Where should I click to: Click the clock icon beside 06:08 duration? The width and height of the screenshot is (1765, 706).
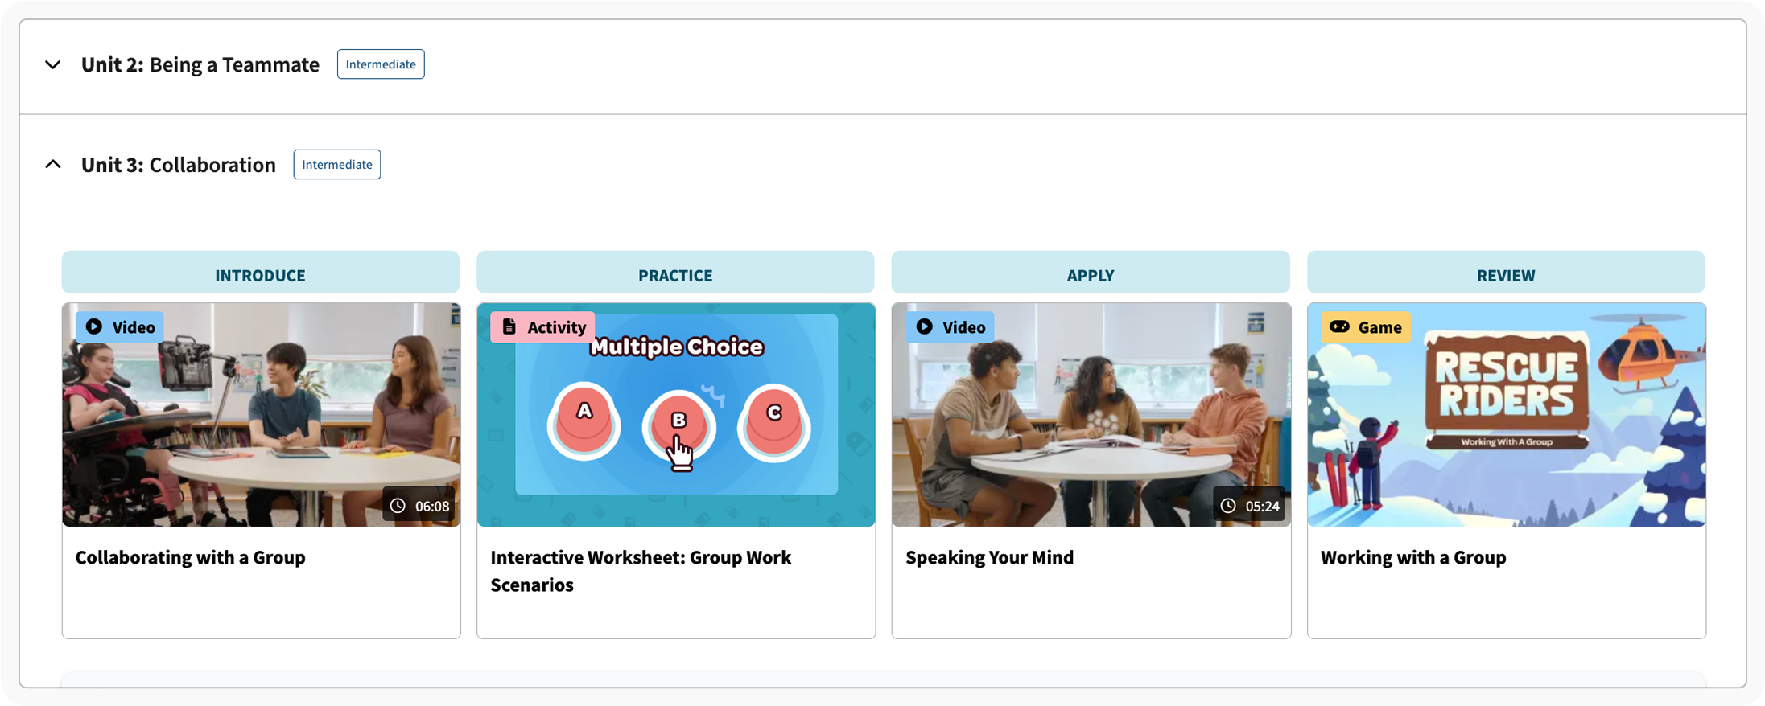[x=398, y=506]
